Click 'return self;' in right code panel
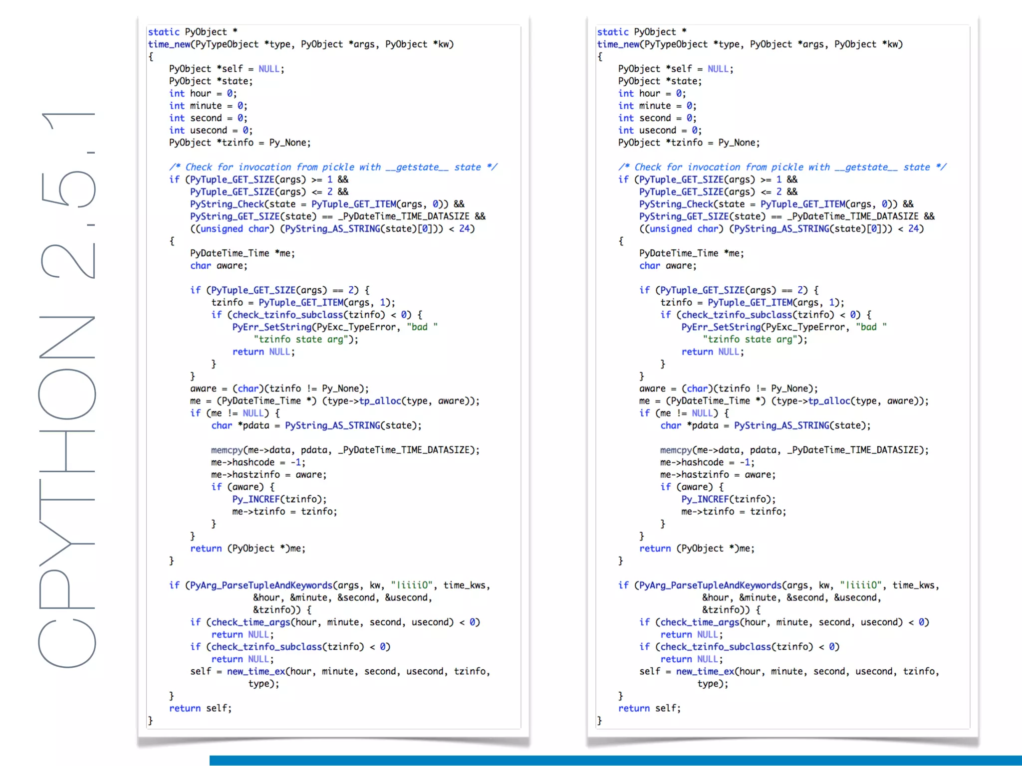Viewport: 1022px width, 766px height. tap(649, 708)
